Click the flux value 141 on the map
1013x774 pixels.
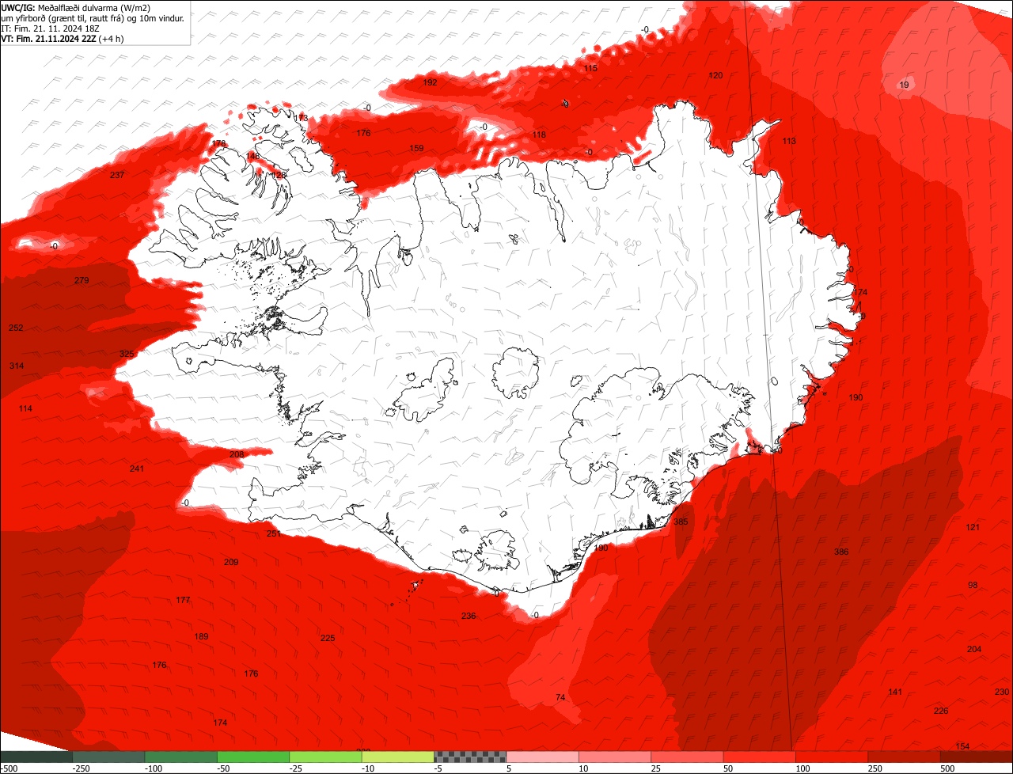[895, 692]
